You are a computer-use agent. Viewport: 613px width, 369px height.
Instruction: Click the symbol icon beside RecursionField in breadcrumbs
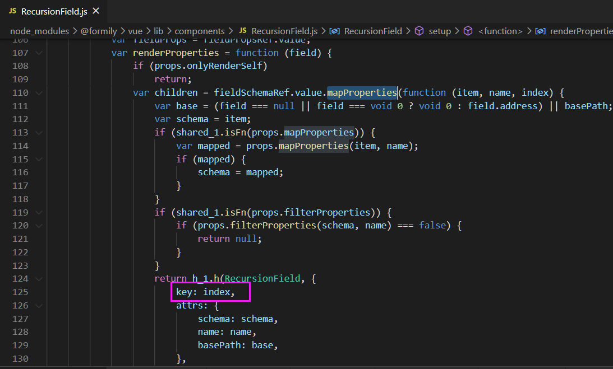(x=335, y=31)
